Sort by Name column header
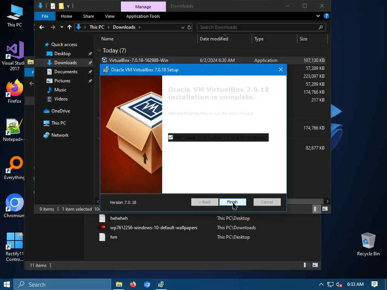 click(x=107, y=39)
